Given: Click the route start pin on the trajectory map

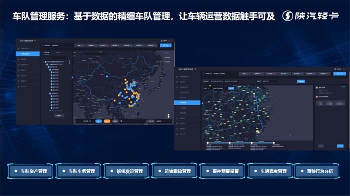Looking at the screenshot, I should pos(254,94).
